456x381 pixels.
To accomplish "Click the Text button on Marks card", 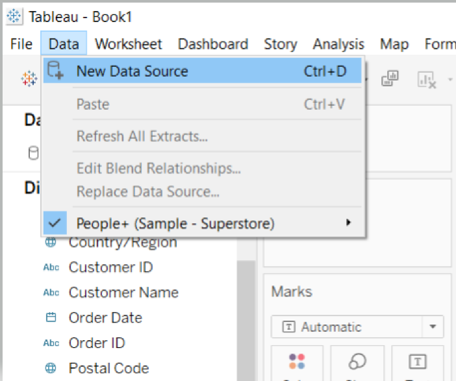I will [418, 362].
